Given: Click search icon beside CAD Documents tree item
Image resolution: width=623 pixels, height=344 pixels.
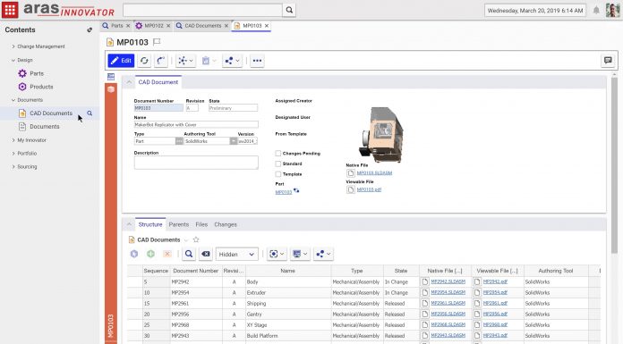Looking at the screenshot, I should pyautogui.click(x=90, y=113).
